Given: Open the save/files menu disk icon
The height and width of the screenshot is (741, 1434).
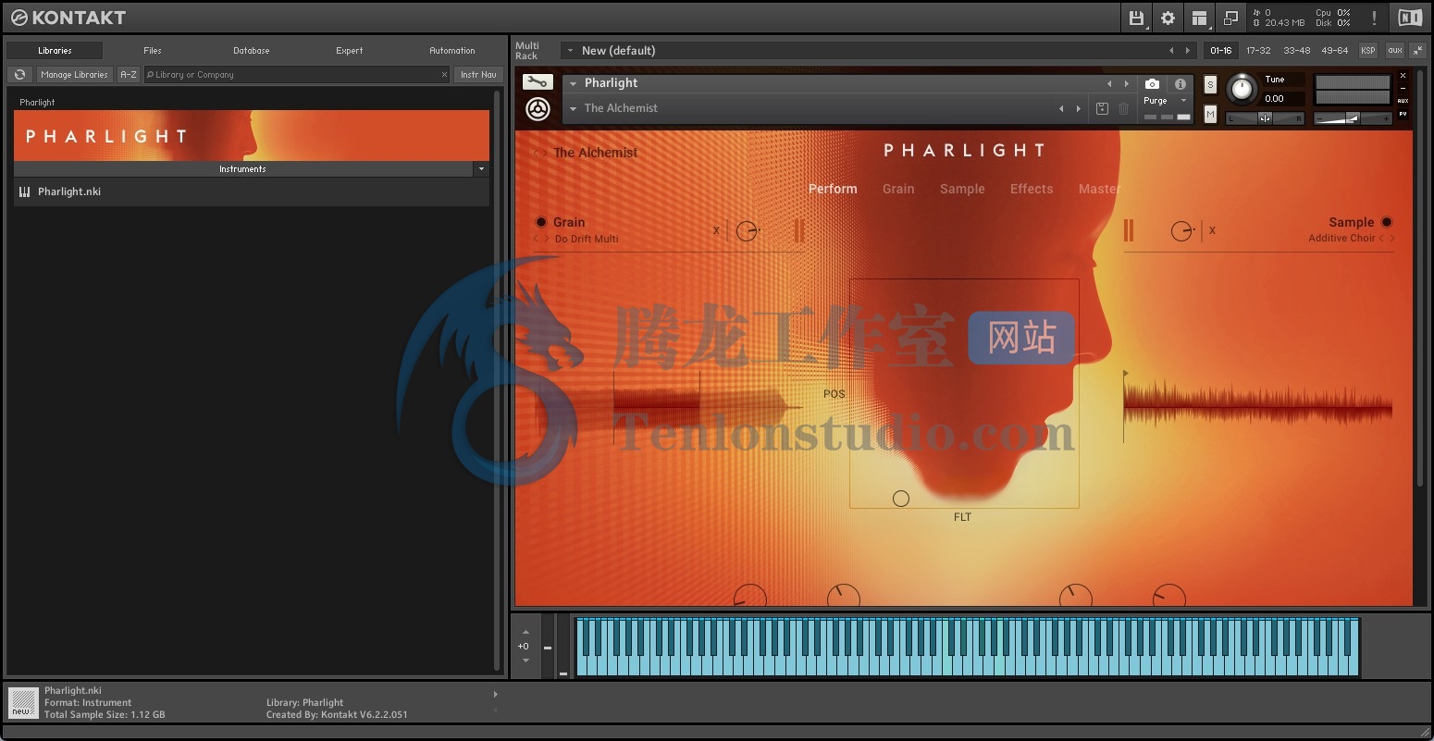Looking at the screenshot, I should 1137,18.
